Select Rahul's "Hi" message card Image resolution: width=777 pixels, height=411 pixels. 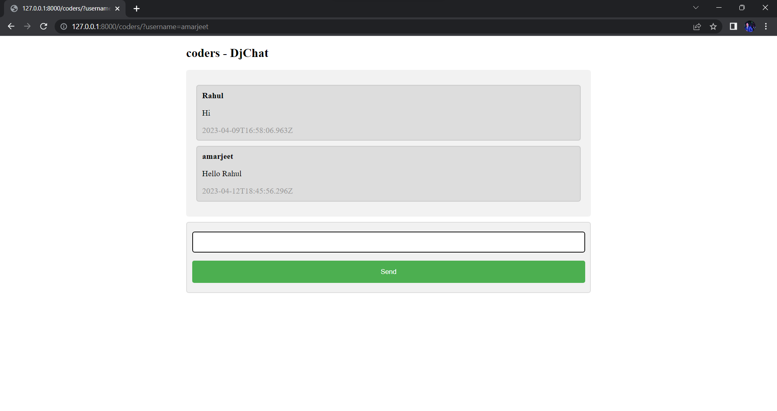[x=388, y=113]
